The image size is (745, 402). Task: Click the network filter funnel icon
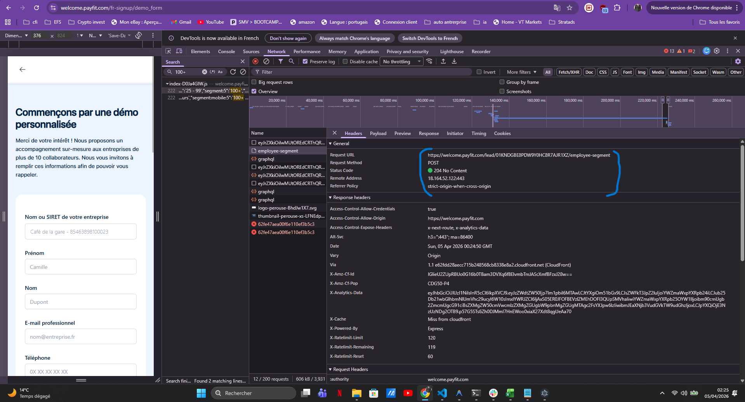tap(281, 61)
